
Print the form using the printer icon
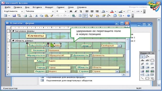point(25,16)
